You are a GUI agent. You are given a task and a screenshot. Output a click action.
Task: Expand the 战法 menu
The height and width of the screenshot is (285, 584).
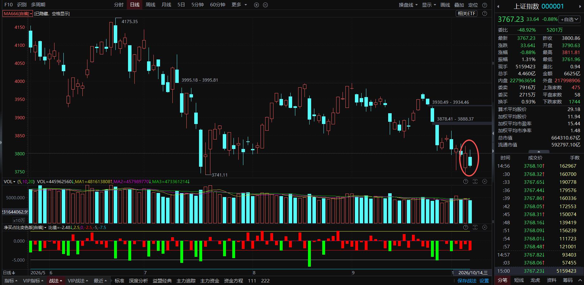(55, 281)
